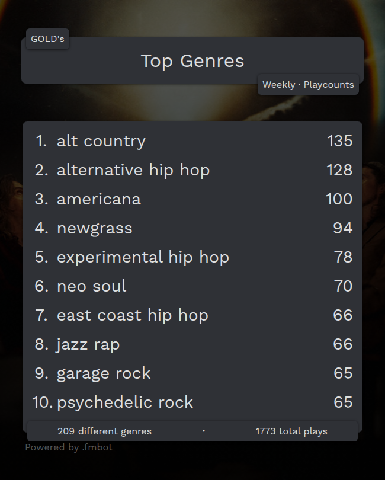Click the 209 different genres footer text
This screenshot has height=480, width=385.
104,431
